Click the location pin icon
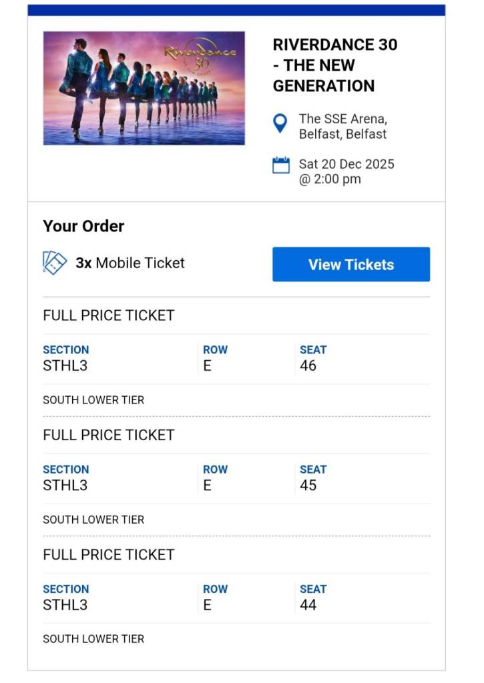The image size is (484, 683). point(280,123)
